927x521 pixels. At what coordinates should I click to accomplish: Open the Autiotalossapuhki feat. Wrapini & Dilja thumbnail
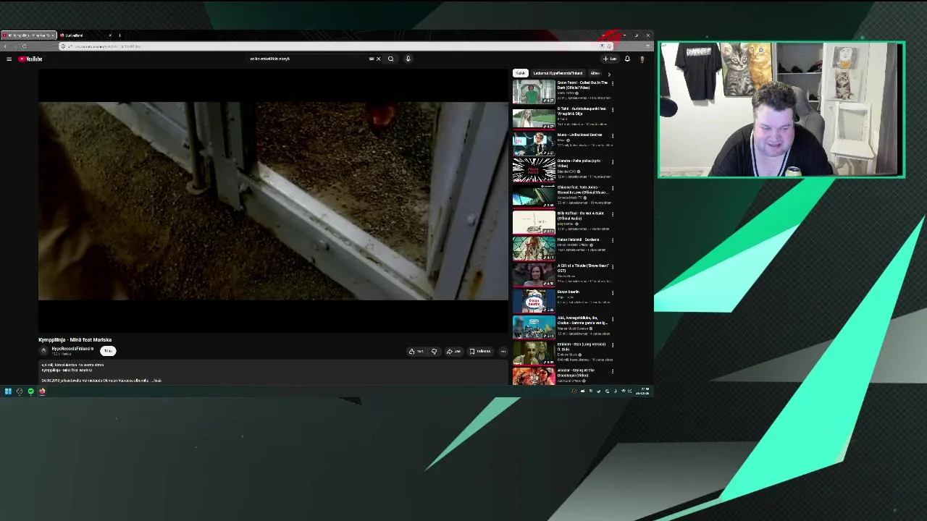click(534, 118)
